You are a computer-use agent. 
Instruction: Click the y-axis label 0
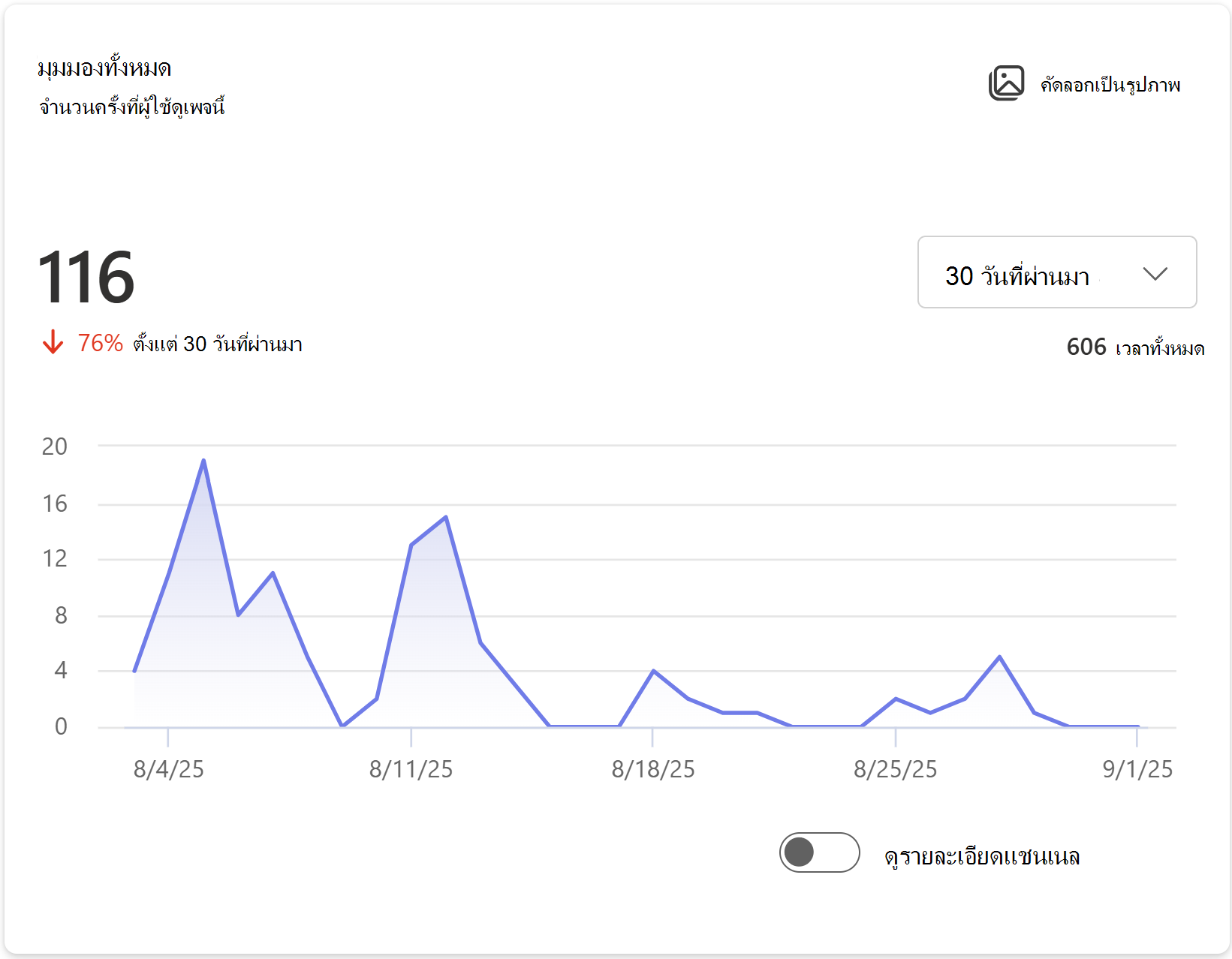tap(61, 726)
